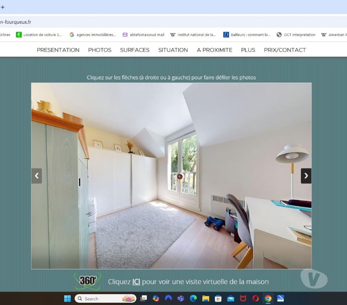Go to the PRESENTATION section
The width and height of the screenshot is (347, 305).
(58, 50)
